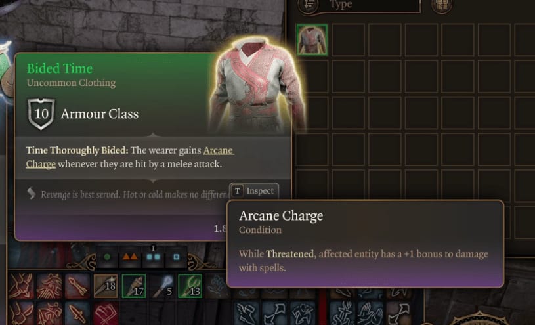Viewport: 535px width, 325px height.
Task: Click the round icon right of Type filter
Action: pyautogui.click(x=442, y=5)
